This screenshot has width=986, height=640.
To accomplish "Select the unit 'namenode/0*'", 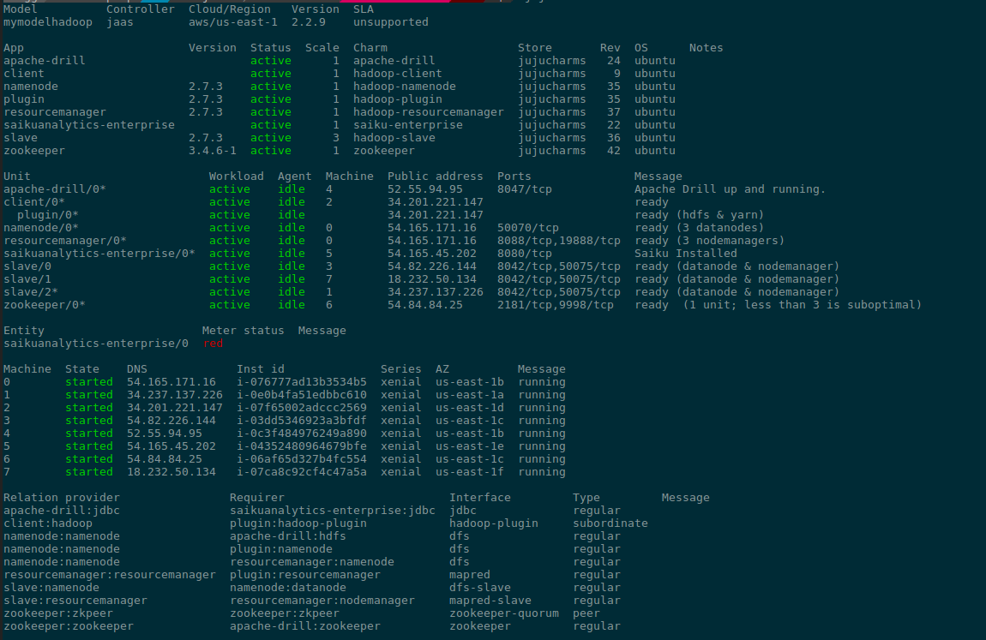I will [x=41, y=228].
